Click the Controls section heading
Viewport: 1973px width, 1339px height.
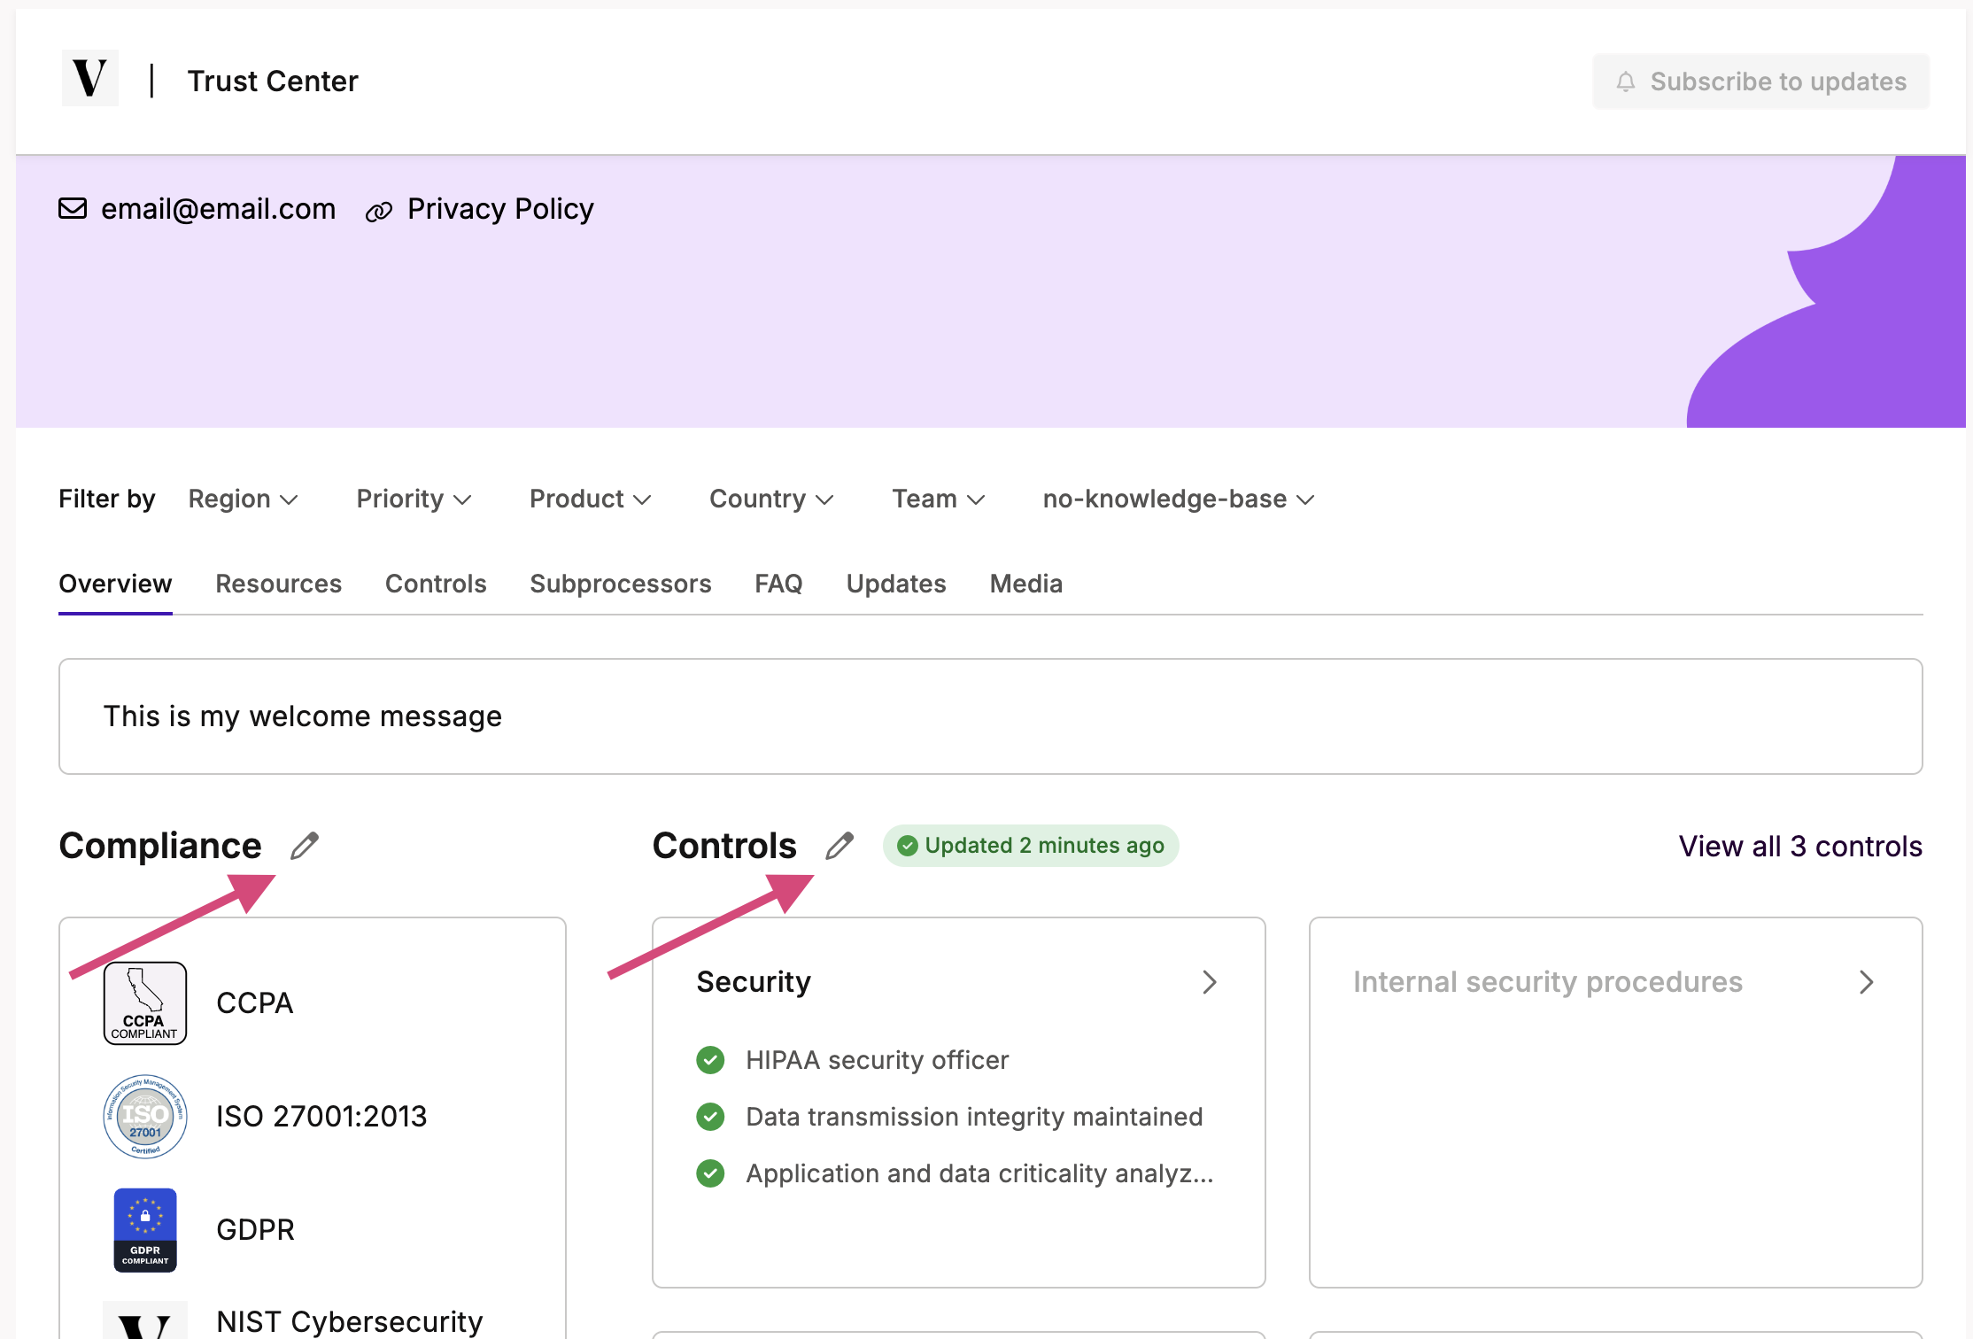(x=724, y=846)
